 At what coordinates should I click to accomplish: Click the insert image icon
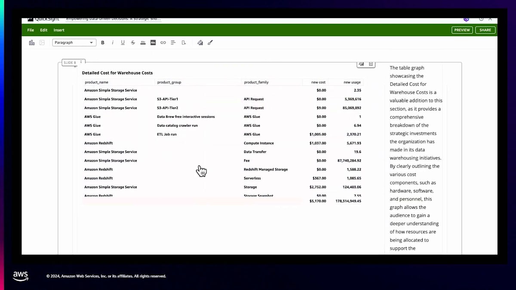click(42, 43)
